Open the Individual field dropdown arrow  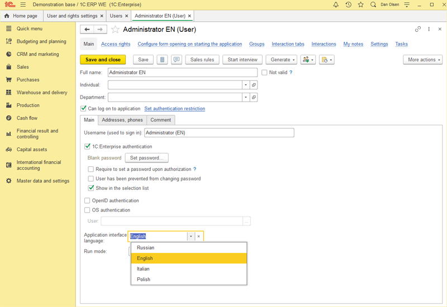(x=245, y=85)
